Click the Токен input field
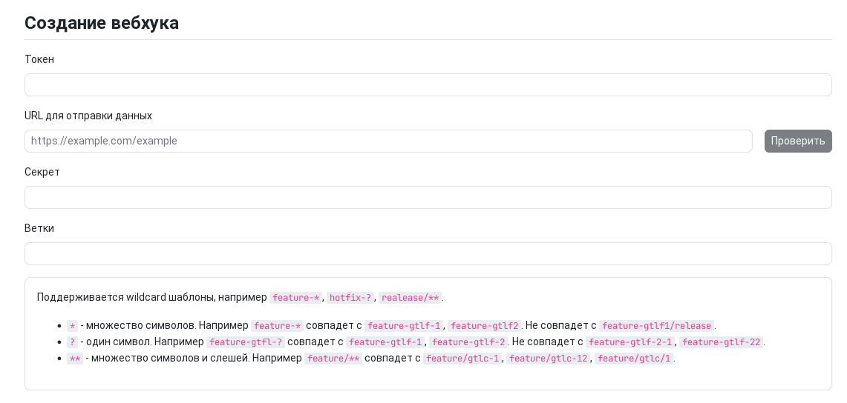This screenshot has width=847, height=403. point(428,84)
